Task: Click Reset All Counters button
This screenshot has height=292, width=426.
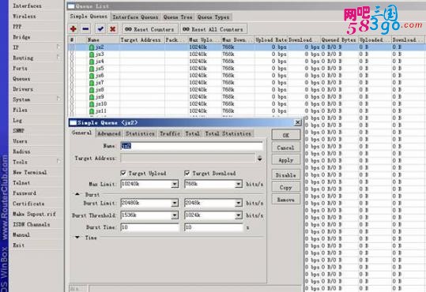Action: click(213, 29)
